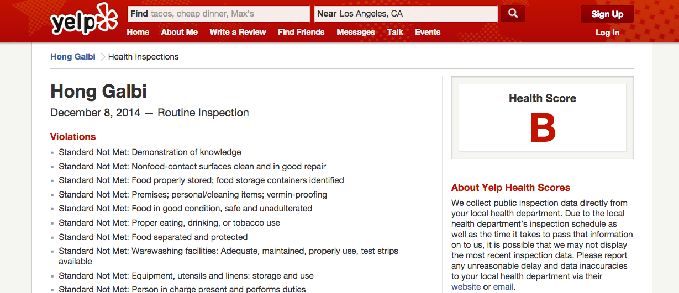Click the email link for reporting
679x293 pixels.
click(x=503, y=287)
